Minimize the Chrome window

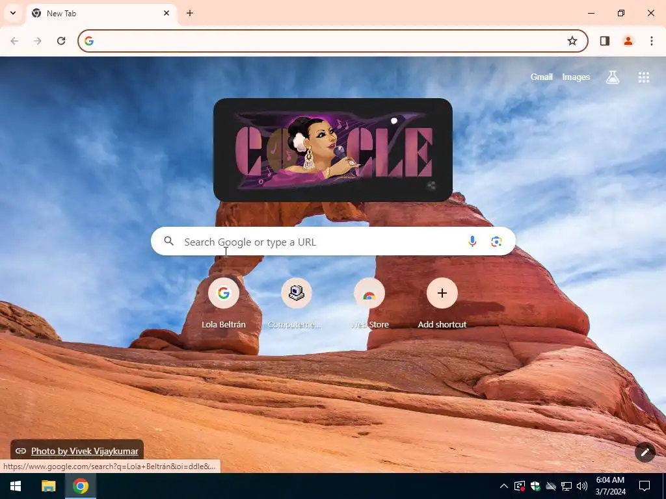(591, 13)
